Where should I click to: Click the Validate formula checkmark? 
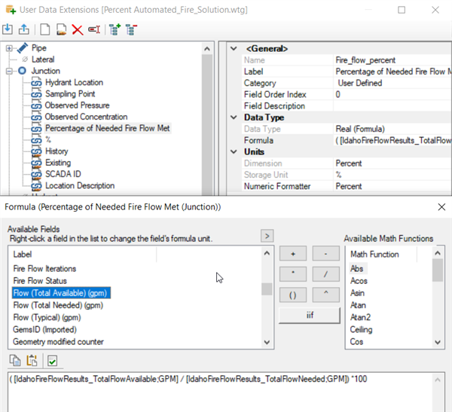pos(51,361)
